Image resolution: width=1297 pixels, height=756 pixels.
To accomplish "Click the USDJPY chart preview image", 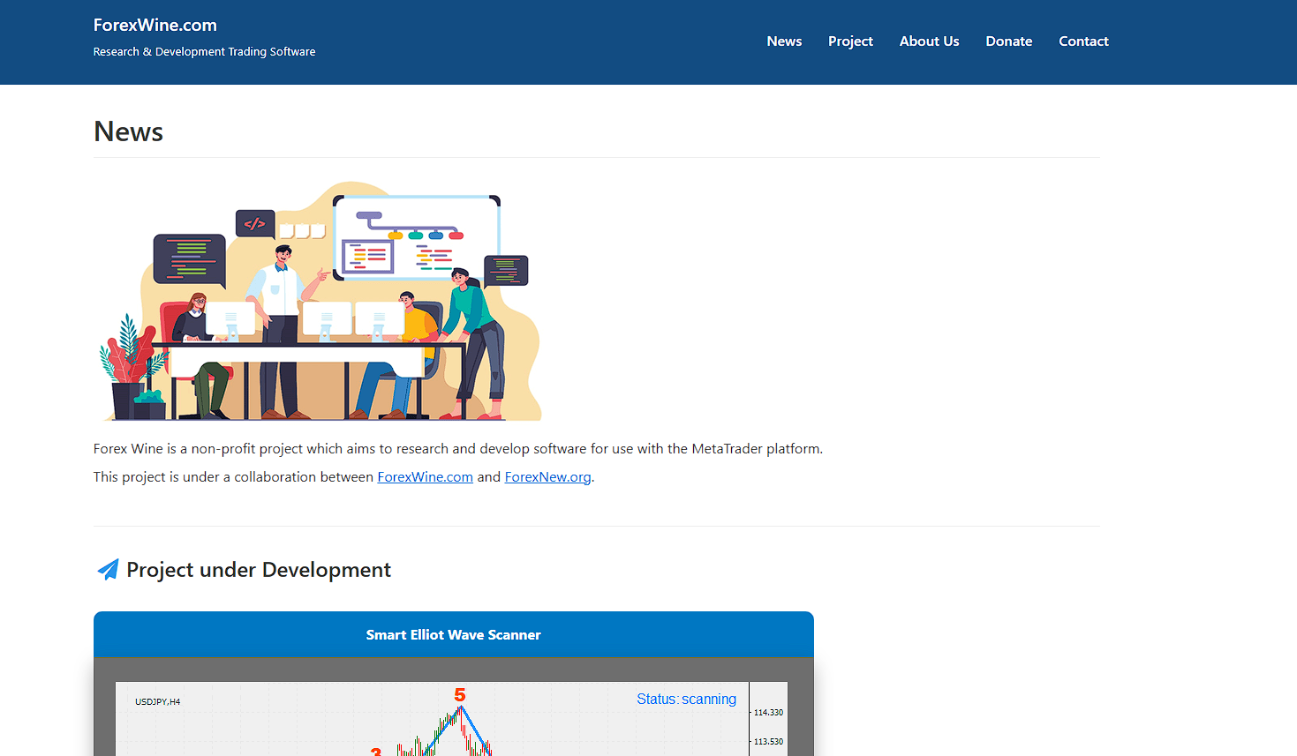I will pos(451,719).
